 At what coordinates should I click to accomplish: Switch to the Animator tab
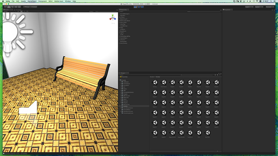click(18, 9)
